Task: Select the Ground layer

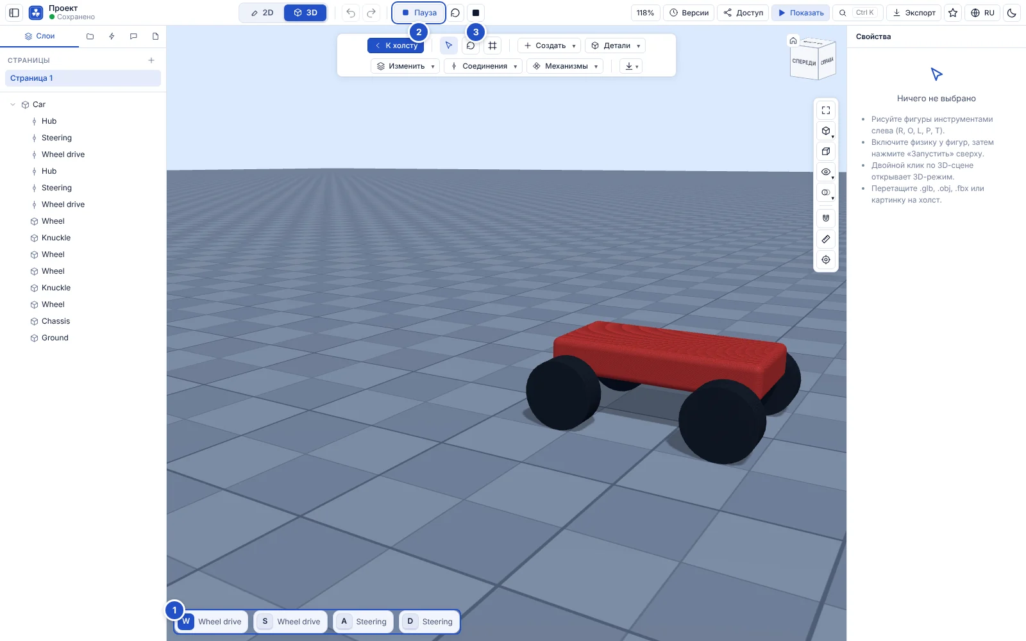Action: (83, 338)
